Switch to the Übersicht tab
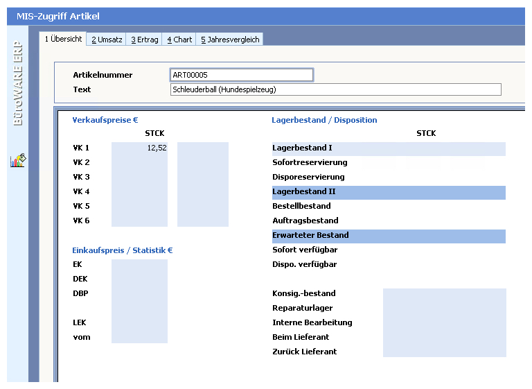The width and height of the screenshot is (532, 389). 63,39
